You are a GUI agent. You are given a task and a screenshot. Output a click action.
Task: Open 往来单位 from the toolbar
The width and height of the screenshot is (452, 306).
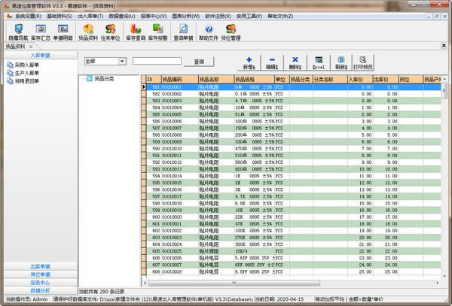point(111,32)
